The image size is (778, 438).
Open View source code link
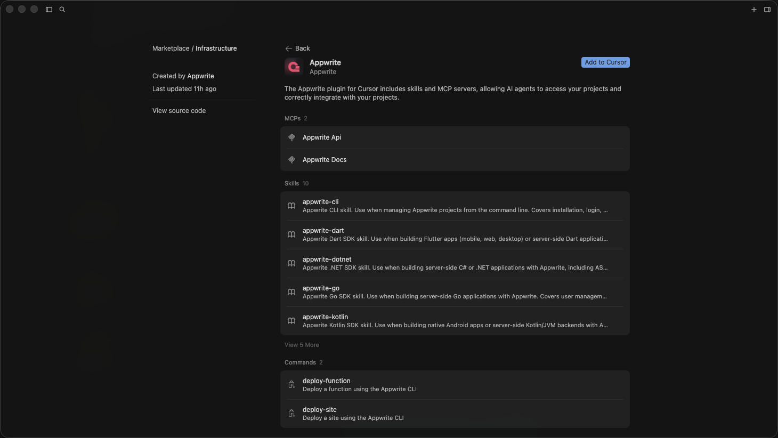pos(179,110)
